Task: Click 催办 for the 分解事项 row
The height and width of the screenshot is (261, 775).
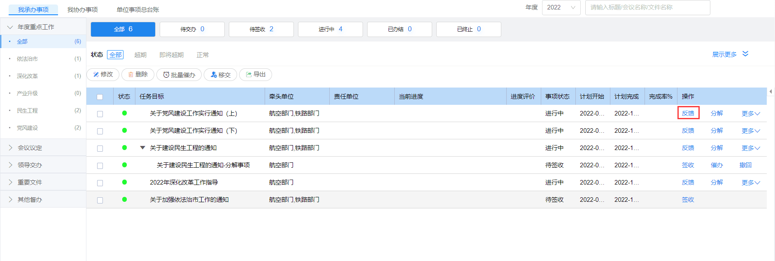Action: [x=717, y=165]
